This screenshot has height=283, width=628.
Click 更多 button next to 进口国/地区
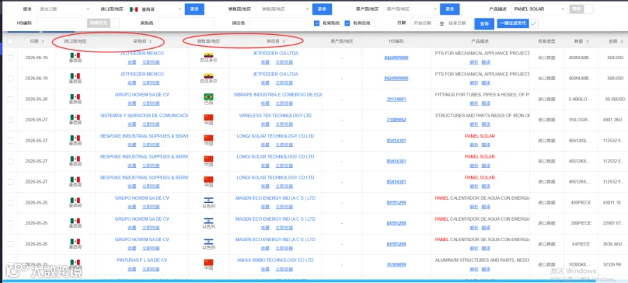[x=194, y=9]
